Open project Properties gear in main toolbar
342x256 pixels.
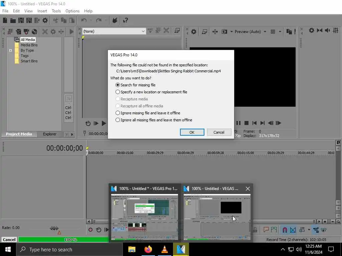point(45,20)
